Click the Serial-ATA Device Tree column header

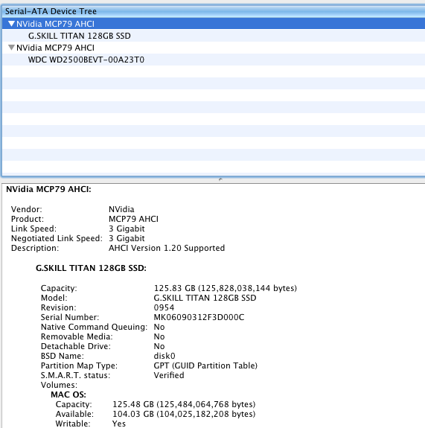214,11
